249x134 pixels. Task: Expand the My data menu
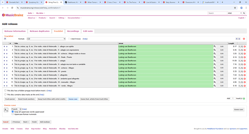pos(40,13)
